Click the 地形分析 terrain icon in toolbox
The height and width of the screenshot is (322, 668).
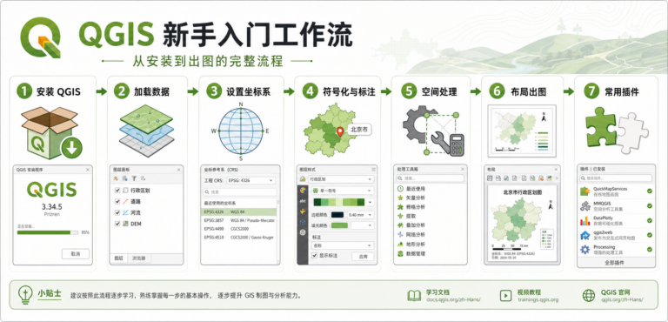point(400,245)
